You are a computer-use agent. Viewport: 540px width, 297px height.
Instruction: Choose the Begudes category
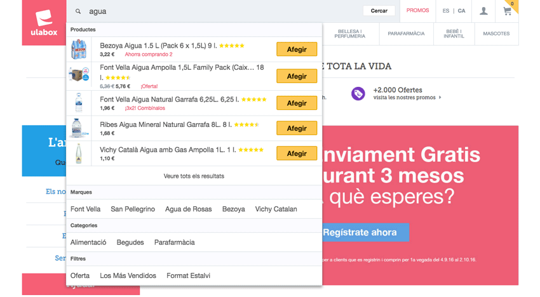130,242
